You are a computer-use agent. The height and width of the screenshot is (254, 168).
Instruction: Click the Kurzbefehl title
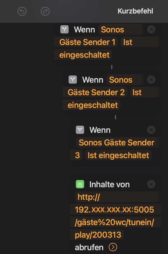[x=135, y=11]
